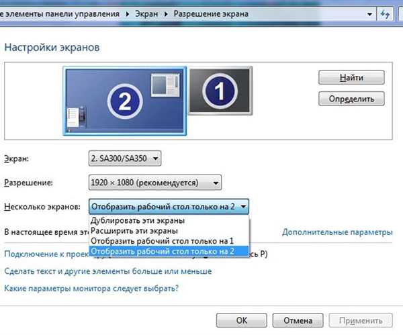Open Какие параметры монитора следует выбрать link
The height and width of the screenshot is (335, 403).
point(91,288)
